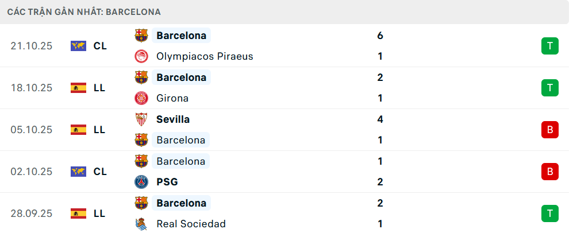Open PSG team name link
This screenshot has width=573, height=233.
tap(167, 182)
